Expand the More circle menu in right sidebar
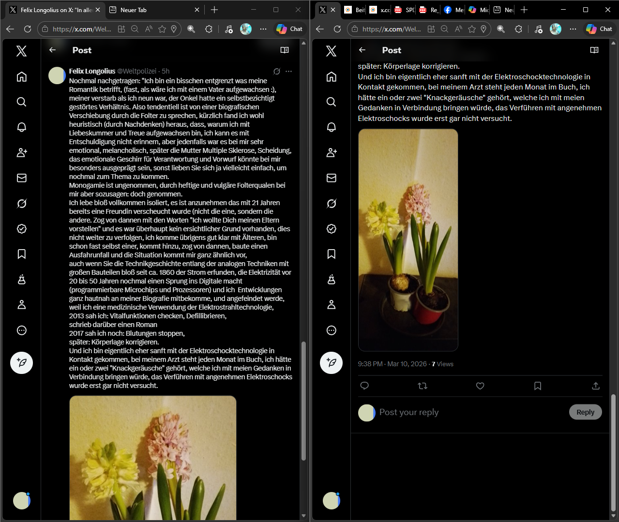Image resolution: width=619 pixels, height=522 pixels. [332, 330]
